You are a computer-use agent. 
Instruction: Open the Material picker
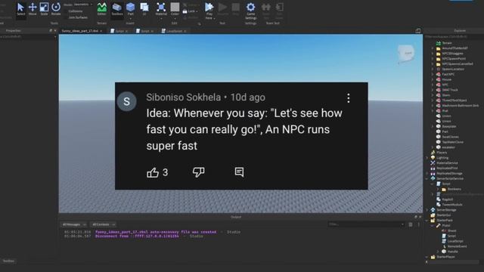click(x=161, y=9)
